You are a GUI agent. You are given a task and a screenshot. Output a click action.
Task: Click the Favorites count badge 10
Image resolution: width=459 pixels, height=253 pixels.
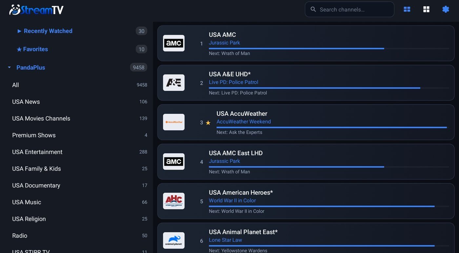141,49
